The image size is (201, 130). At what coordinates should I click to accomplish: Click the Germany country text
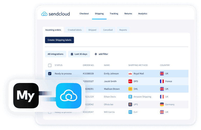click(x=170, y=104)
